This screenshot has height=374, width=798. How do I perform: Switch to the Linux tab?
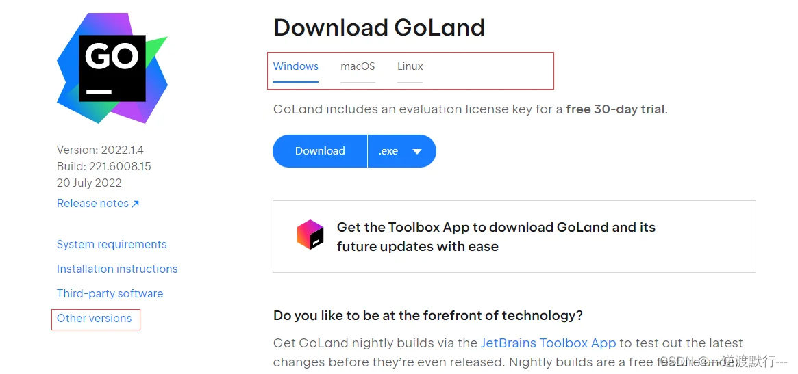(x=410, y=66)
